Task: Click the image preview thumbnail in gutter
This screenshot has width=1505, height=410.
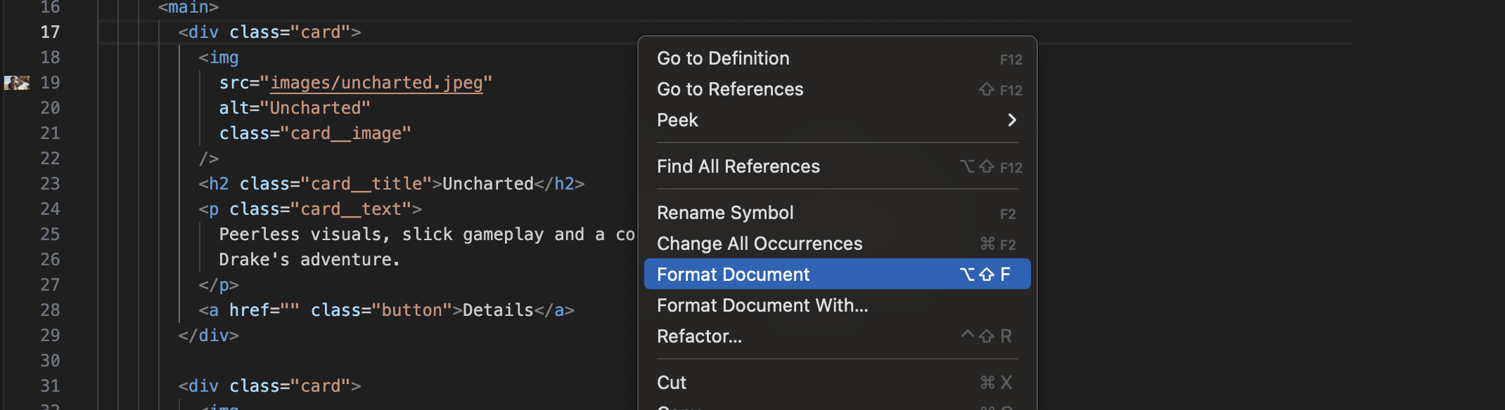Action: pos(17,83)
